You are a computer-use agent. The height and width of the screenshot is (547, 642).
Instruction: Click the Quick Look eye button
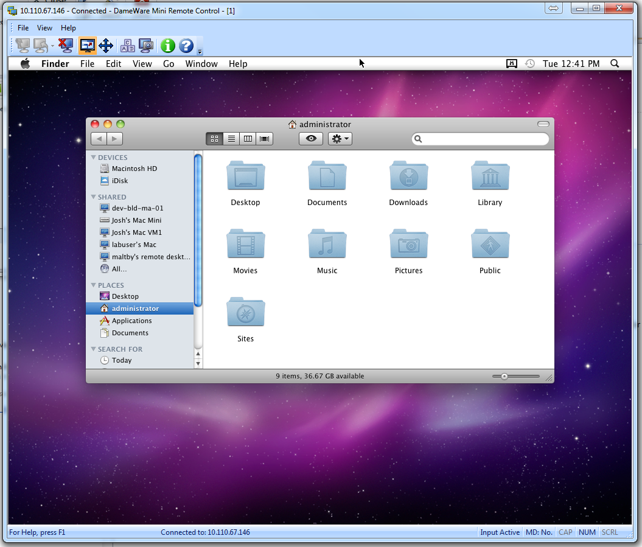311,139
